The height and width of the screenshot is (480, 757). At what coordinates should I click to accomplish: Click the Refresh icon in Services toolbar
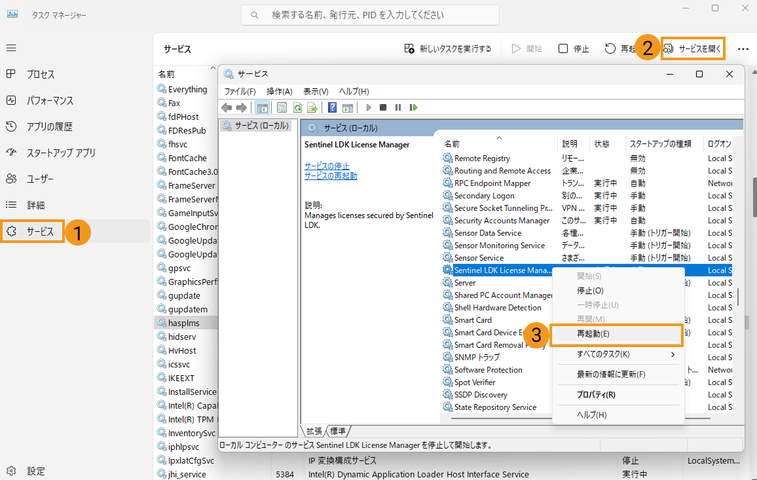297,107
